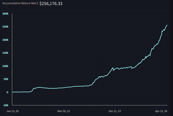Click the Mar 28, 22 date label
This screenshot has width=173, height=116.
coord(64,111)
